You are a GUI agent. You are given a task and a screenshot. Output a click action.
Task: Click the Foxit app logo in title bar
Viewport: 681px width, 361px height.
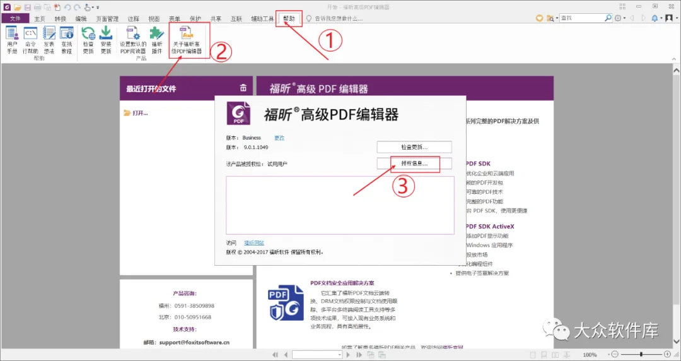point(6,8)
